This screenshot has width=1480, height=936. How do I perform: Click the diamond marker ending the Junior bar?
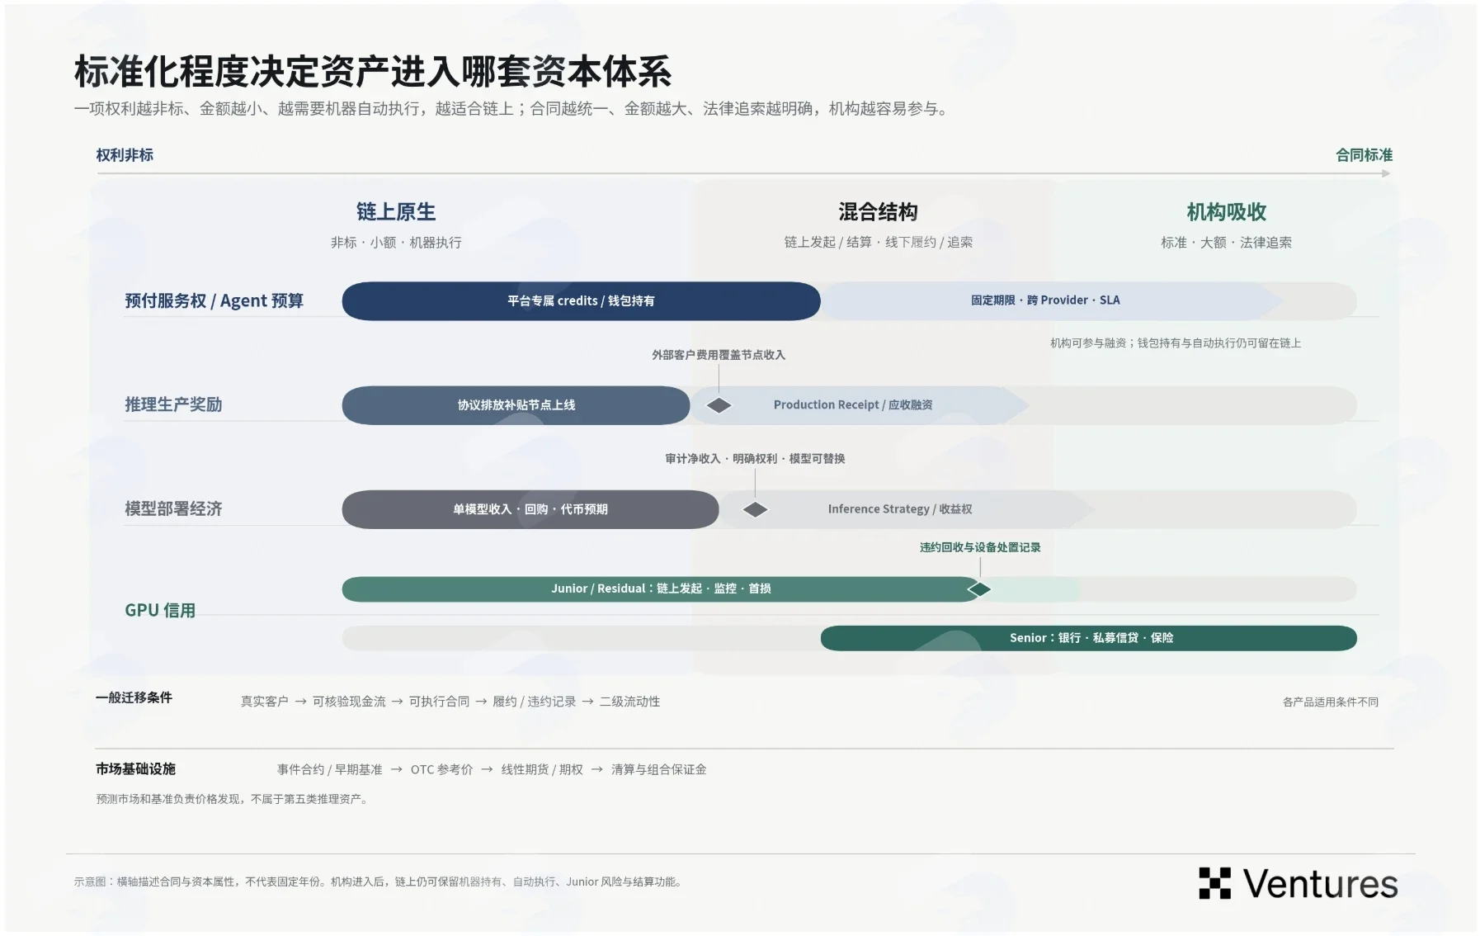[x=979, y=589]
